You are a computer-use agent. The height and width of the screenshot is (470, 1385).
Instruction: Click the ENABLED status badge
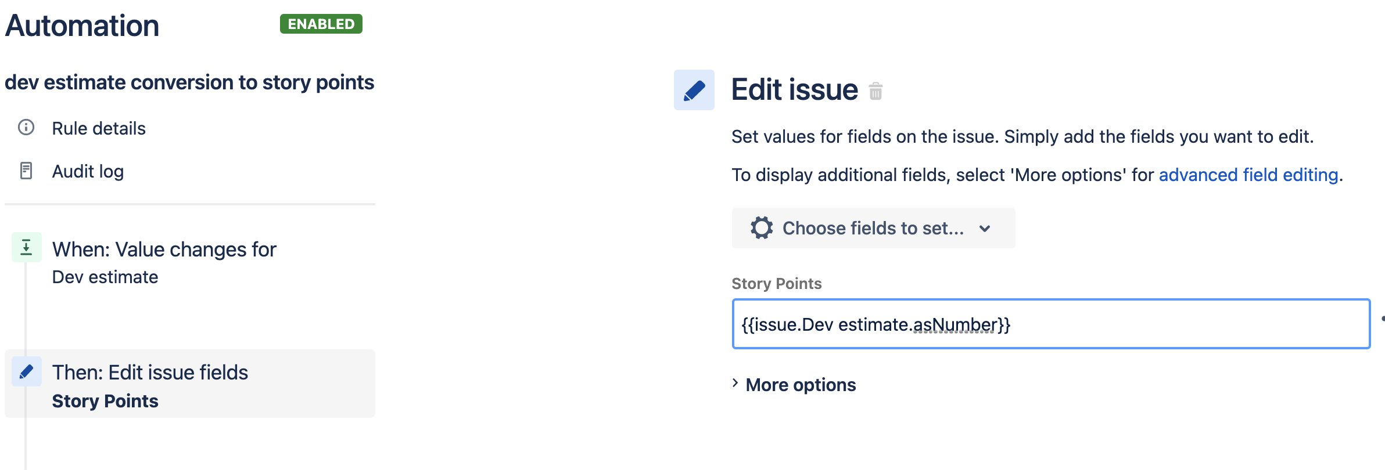pyautogui.click(x=321, y=24)
